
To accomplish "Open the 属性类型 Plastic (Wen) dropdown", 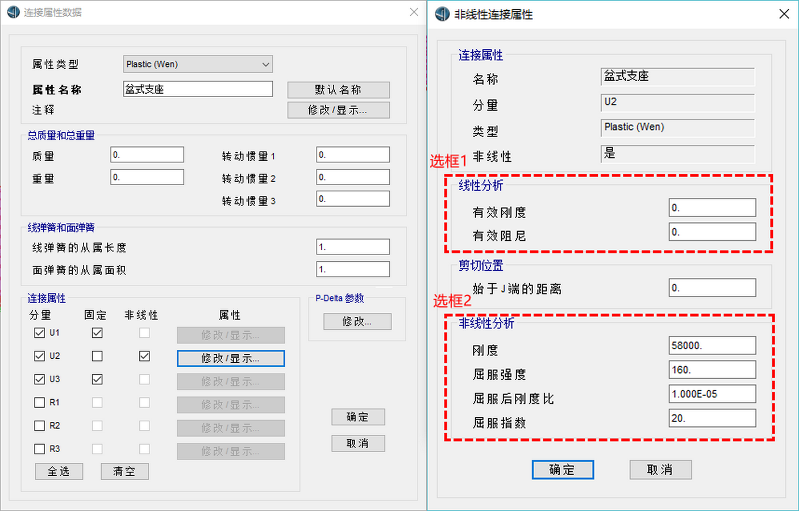I will (x=198, y=64).
